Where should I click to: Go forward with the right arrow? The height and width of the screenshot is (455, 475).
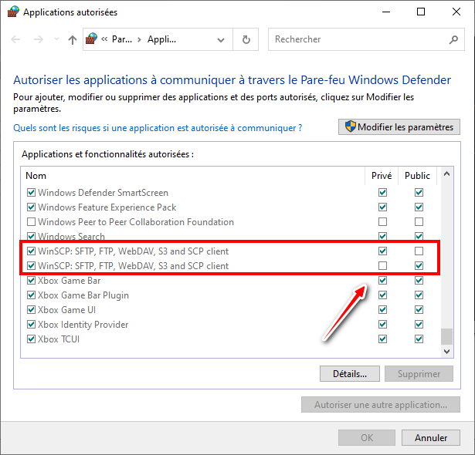click(x=38, y=39)
